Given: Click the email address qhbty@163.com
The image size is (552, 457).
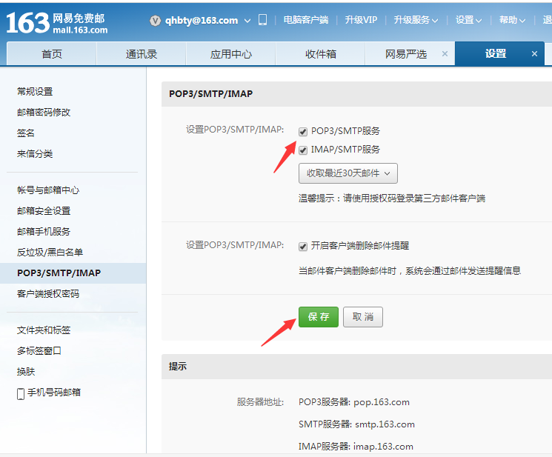Looking at the screenshot, I should [202, 21].
